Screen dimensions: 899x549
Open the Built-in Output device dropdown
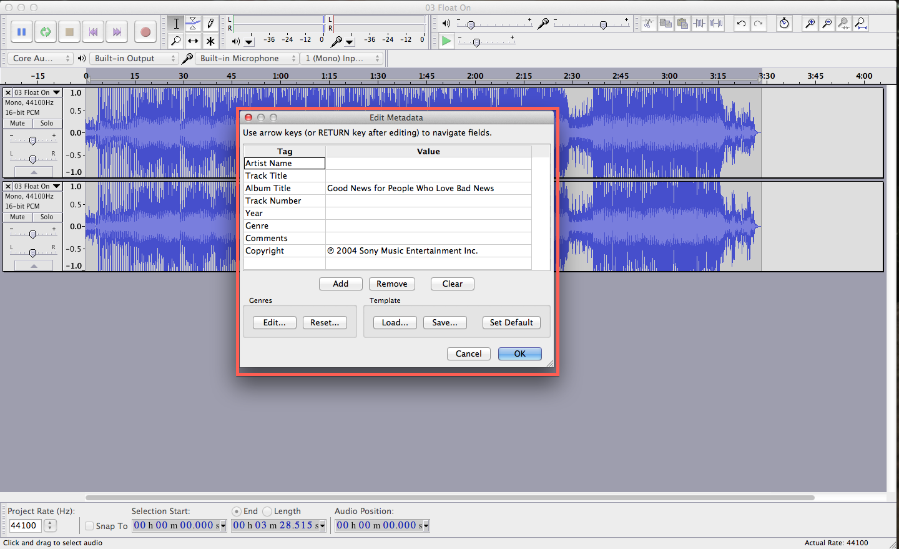[134, 58]
